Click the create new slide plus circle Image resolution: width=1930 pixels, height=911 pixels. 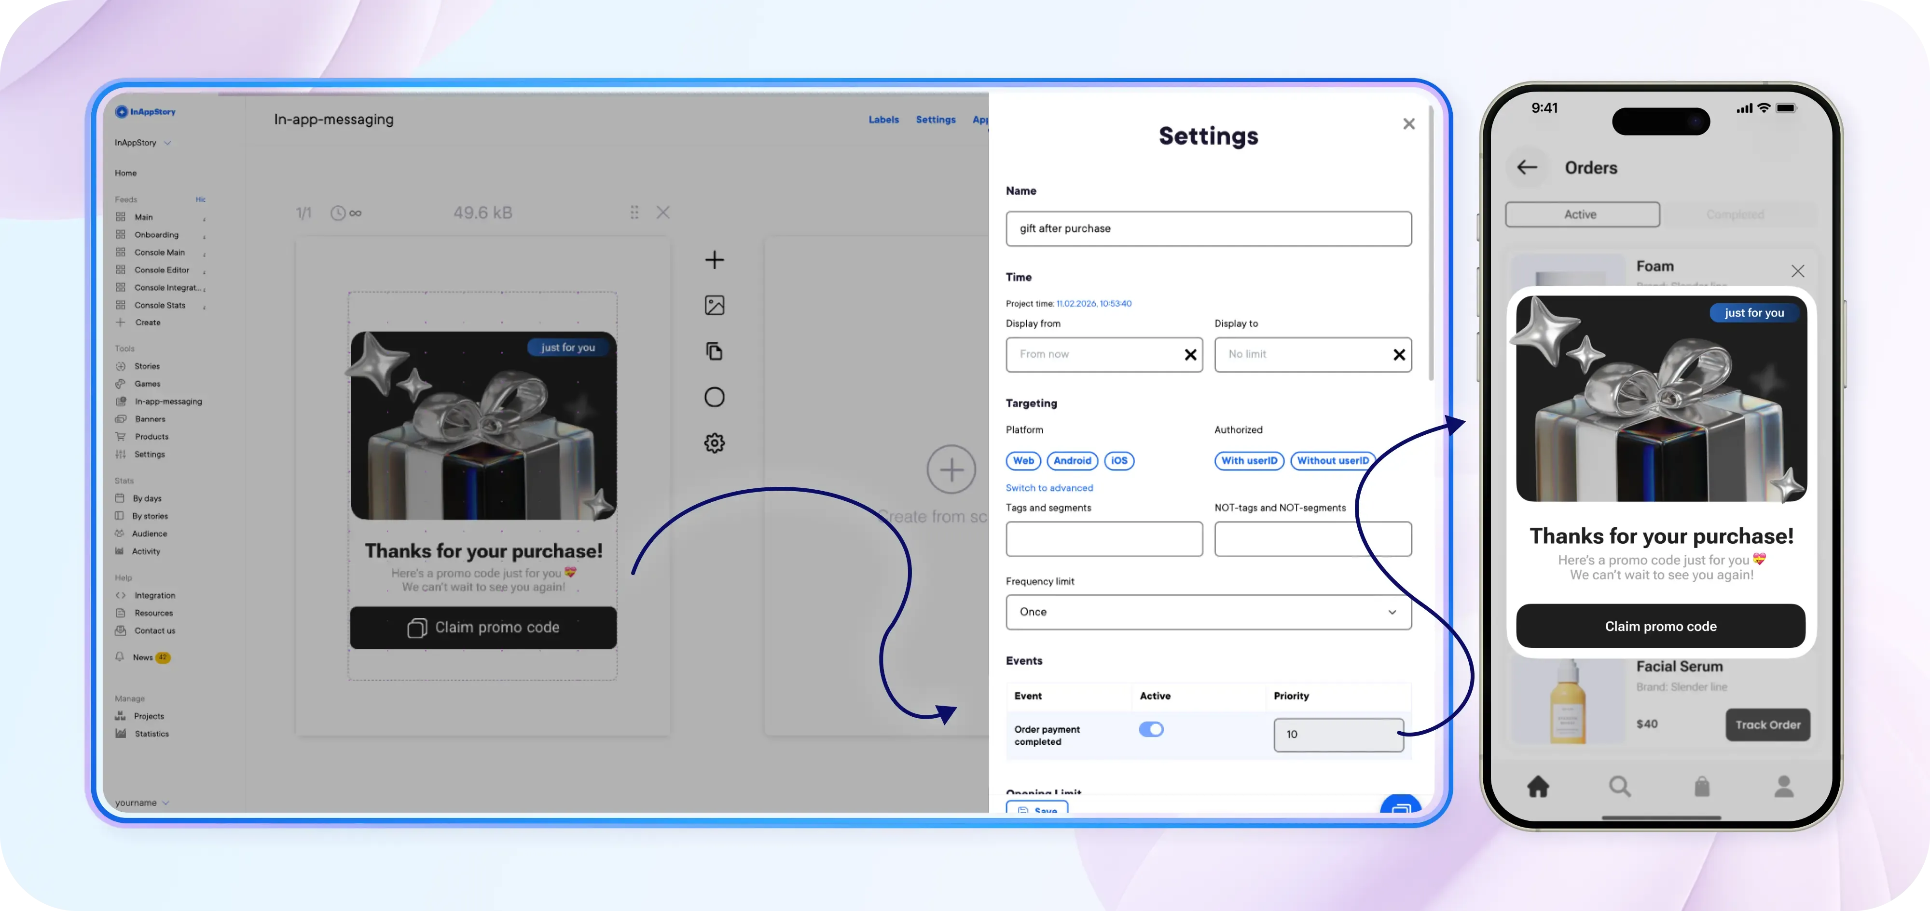(x=951, y=470)
